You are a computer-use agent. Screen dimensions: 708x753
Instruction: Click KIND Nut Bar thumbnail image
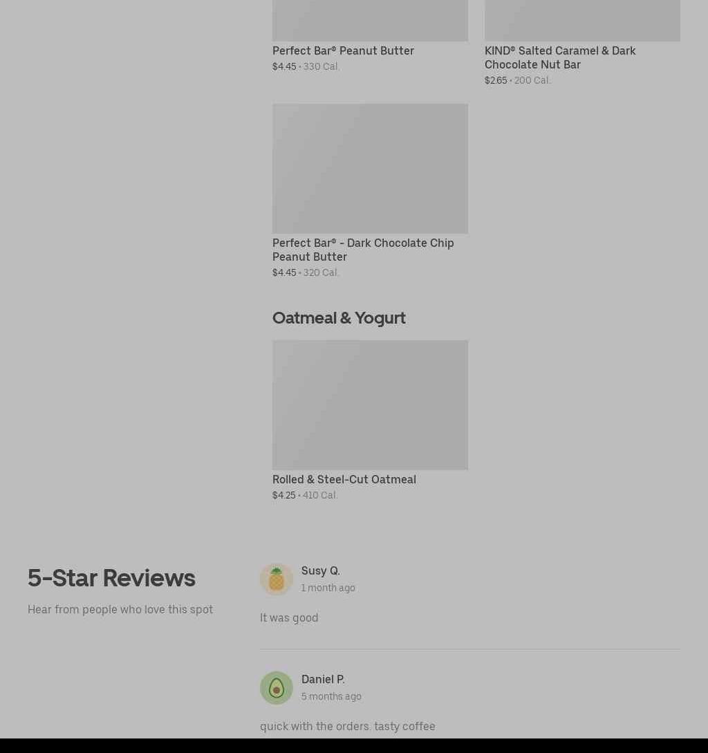(582, 21)
